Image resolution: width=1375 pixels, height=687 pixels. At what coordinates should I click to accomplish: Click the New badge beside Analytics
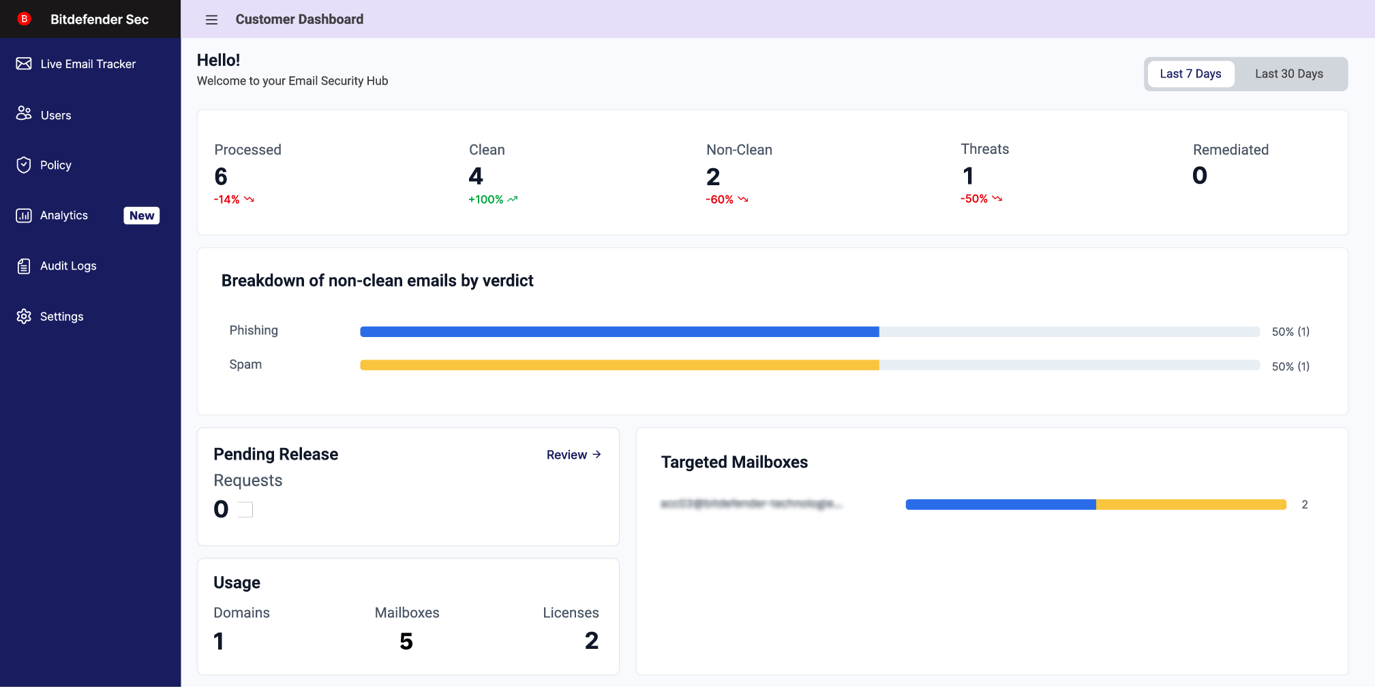point(142,216)
